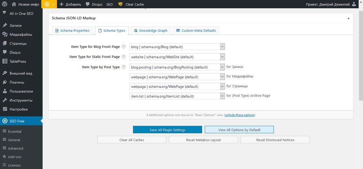Click the Инструменты wrench icon
The height and width of the screenshot is (169, 363).
(x=4, y=100)
